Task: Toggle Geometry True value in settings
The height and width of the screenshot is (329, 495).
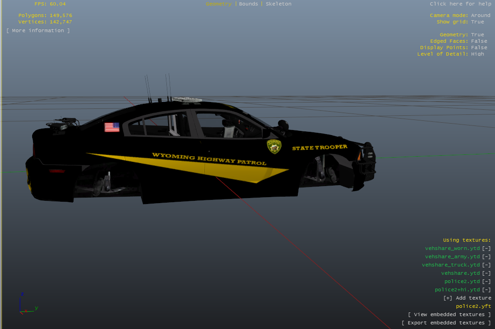Action: coord(477,34)
